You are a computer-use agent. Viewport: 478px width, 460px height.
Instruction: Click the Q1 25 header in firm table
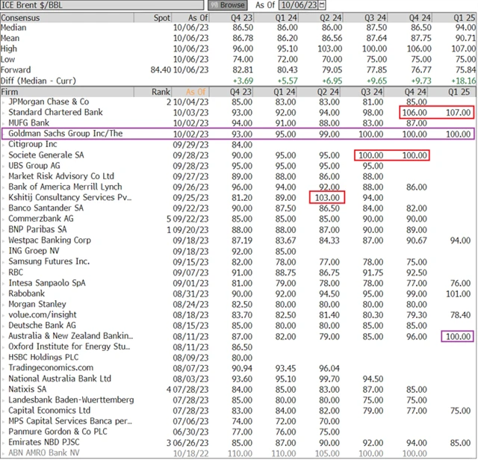(459, 91)
